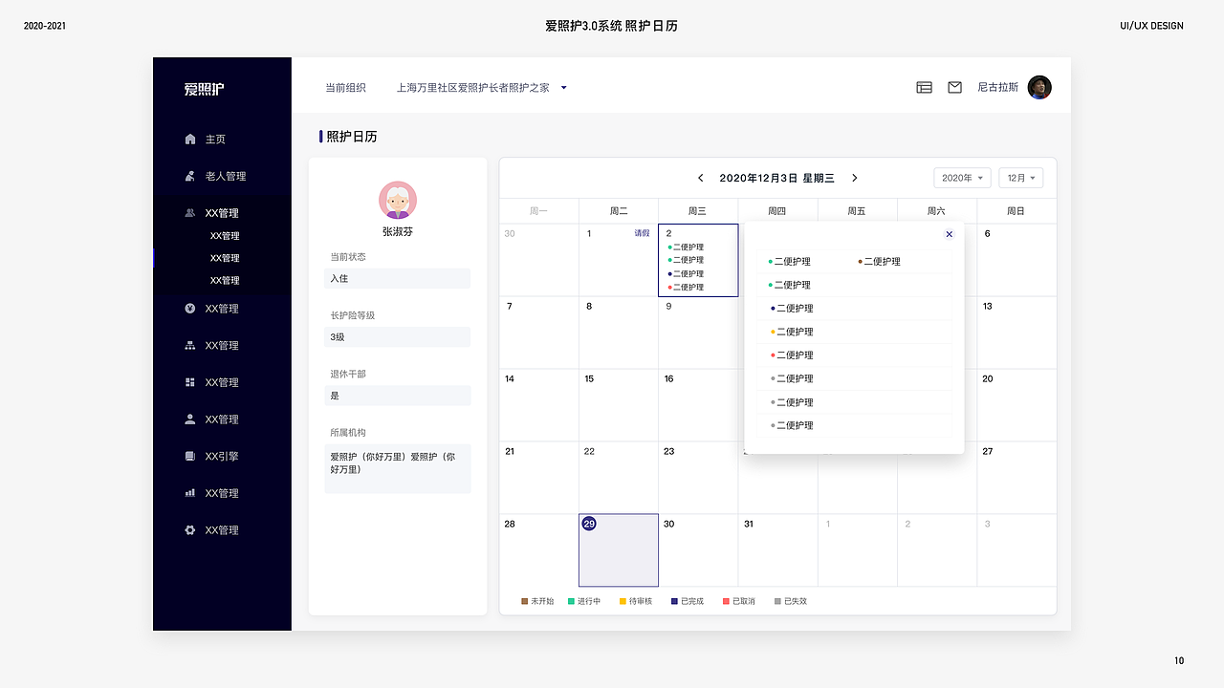Click the org-chart hierarchy icon in the sidebar
The image size is (1224, 688).
pos(189,346)
